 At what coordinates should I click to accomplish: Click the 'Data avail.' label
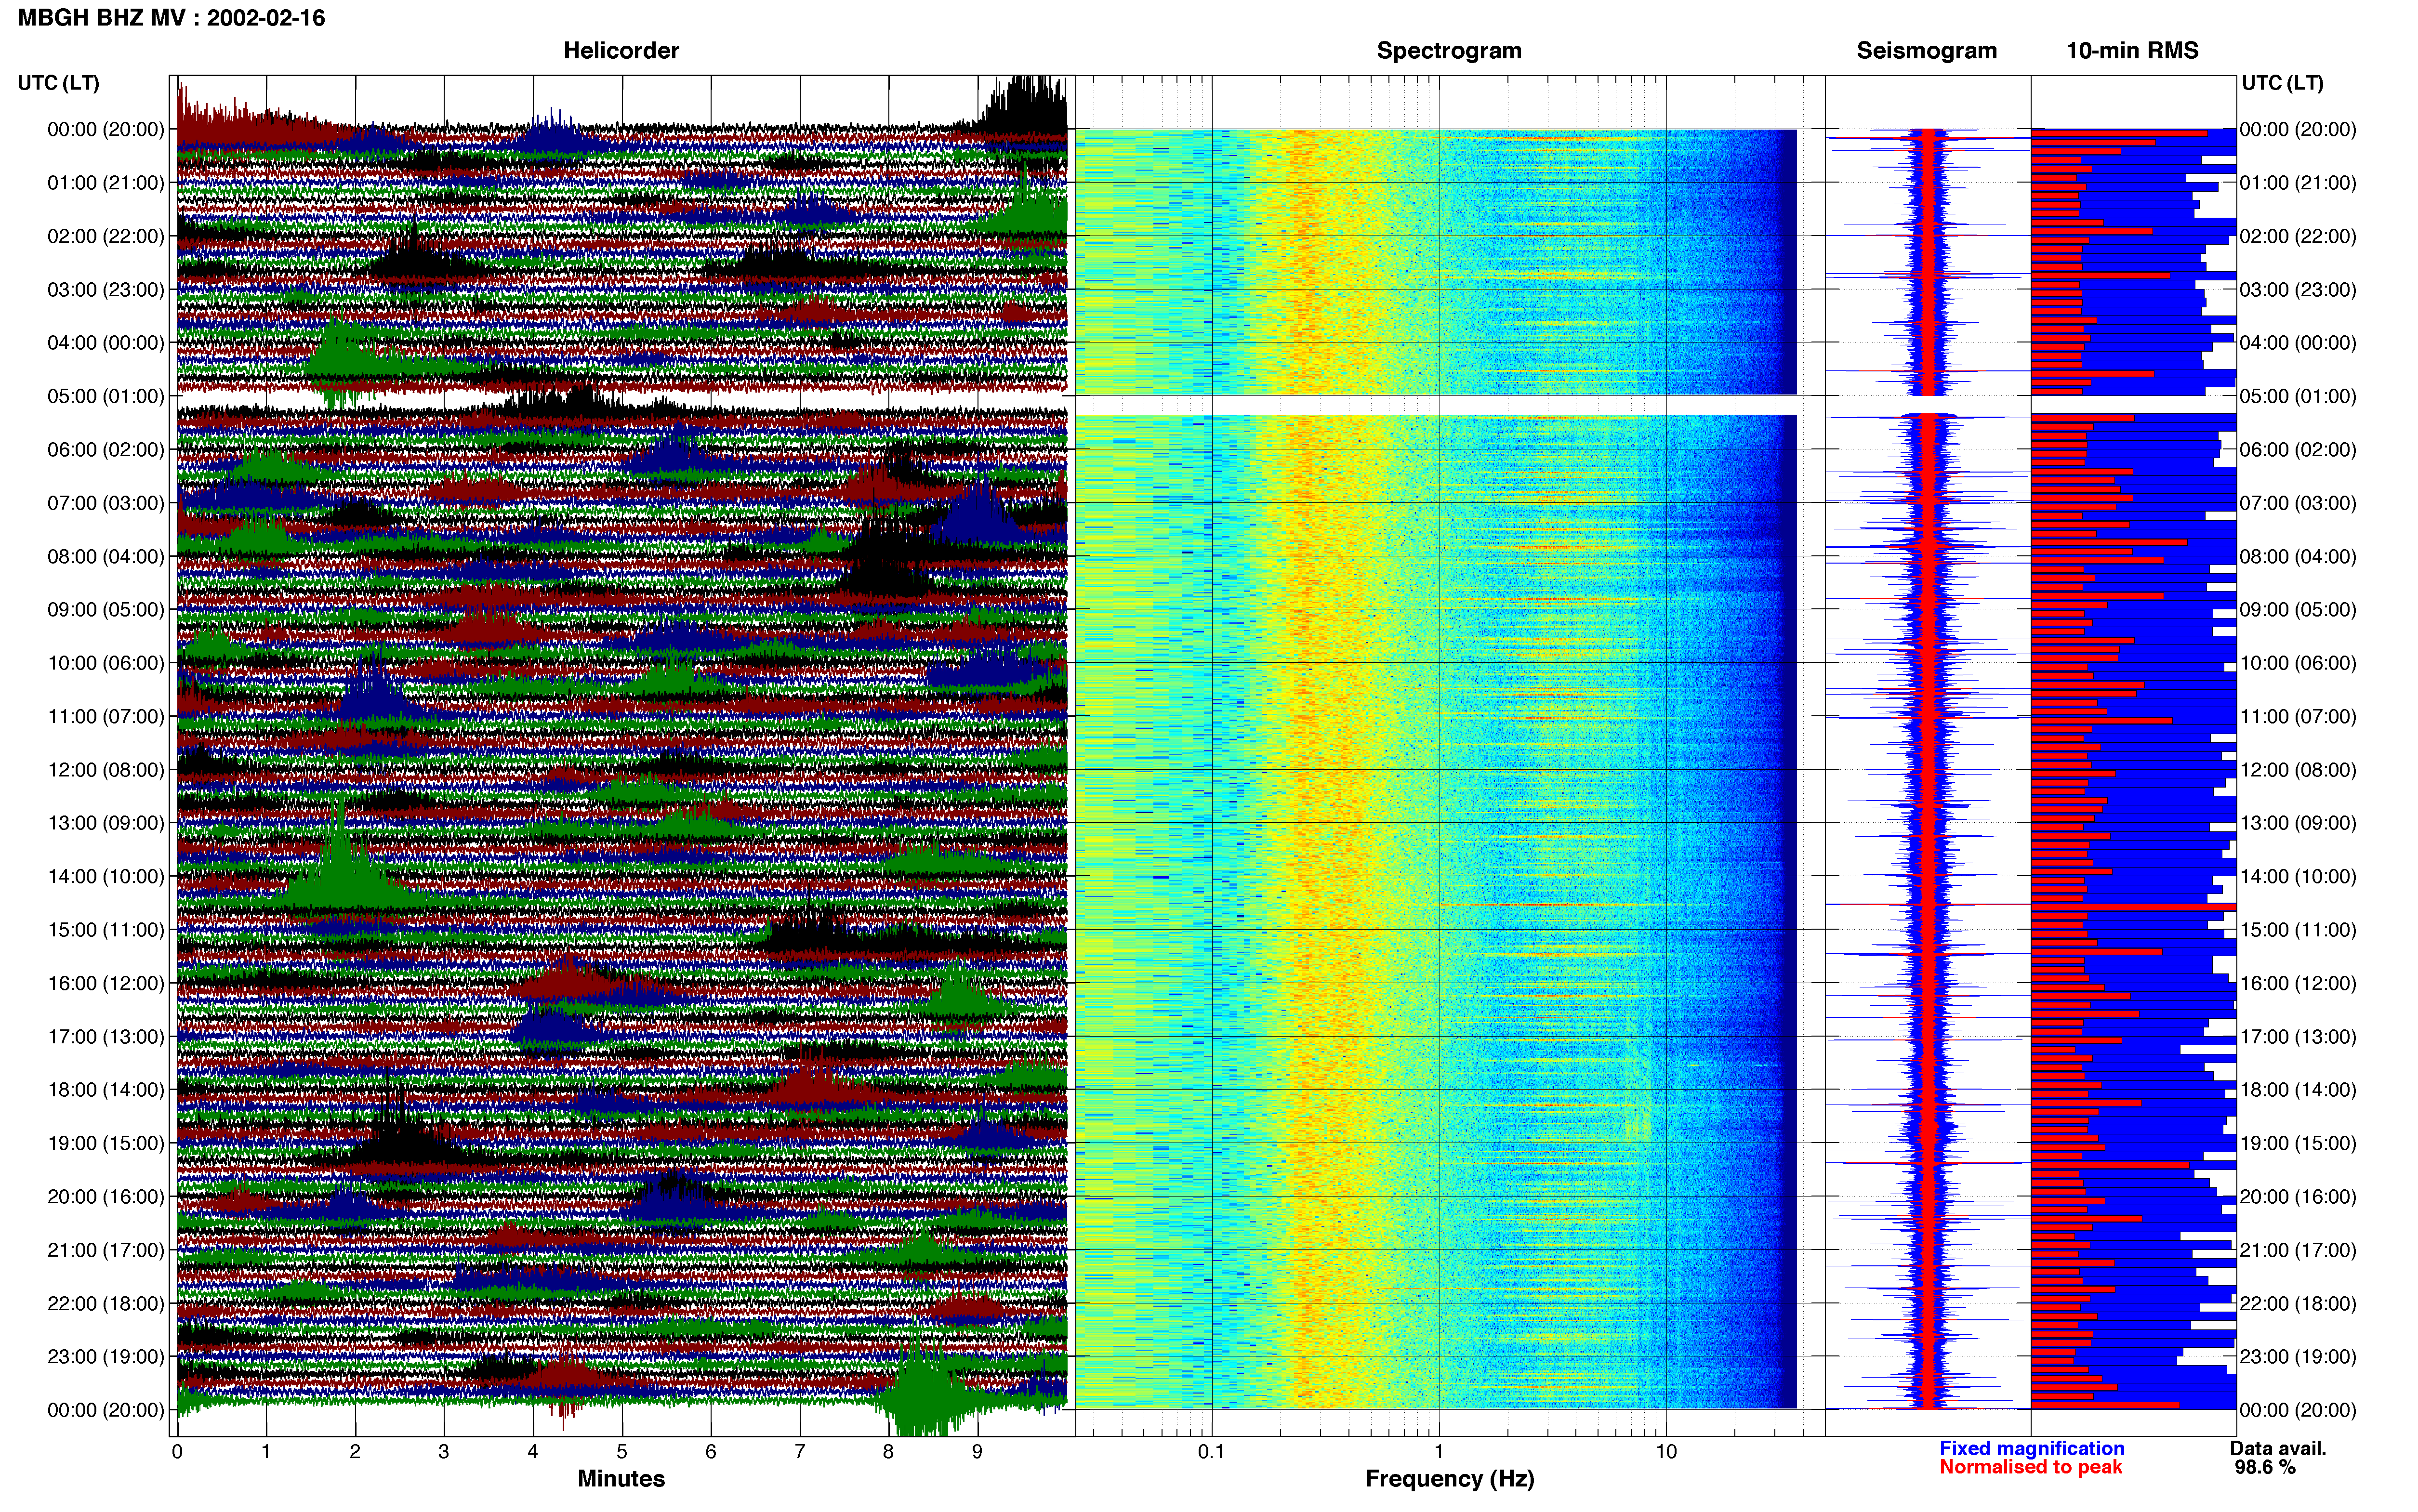pos(2278,1448)
